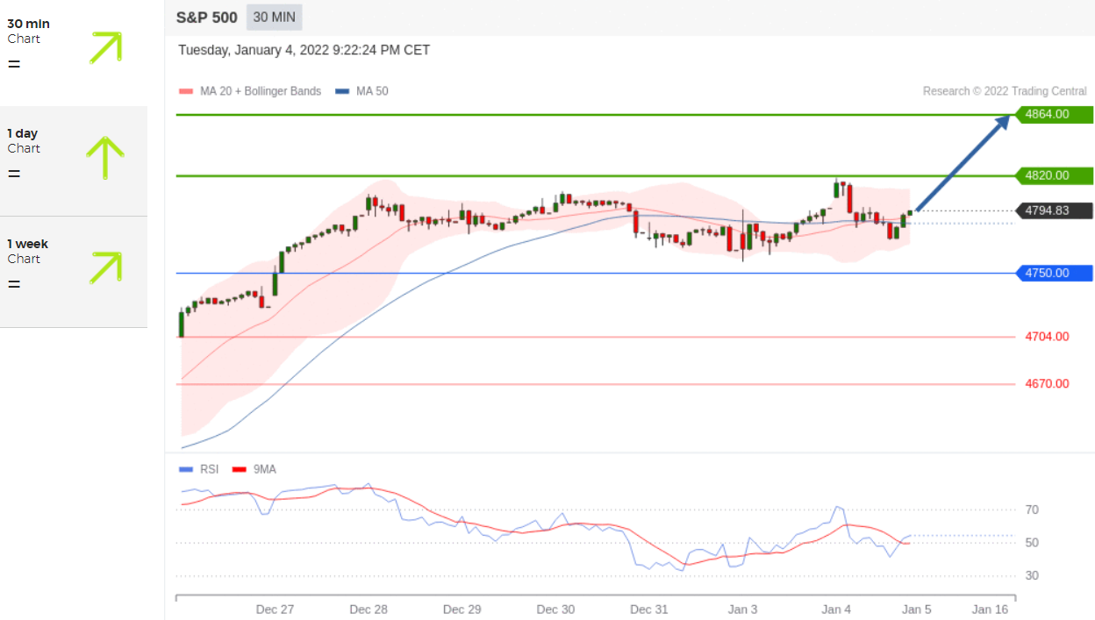This screenshot has height=620, width=1095.
Task: Click the Jan 3 date axis label
Action: [743, 609]
